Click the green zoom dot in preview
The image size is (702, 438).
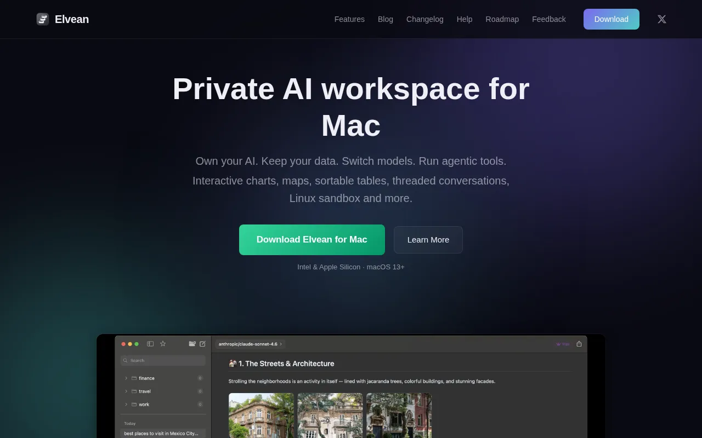coord(137,344)
